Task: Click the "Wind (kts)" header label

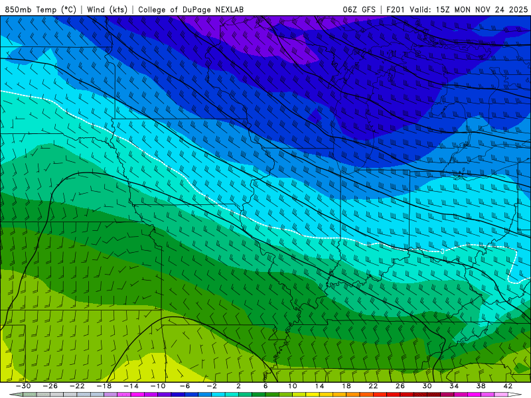Action: [107, 9]
